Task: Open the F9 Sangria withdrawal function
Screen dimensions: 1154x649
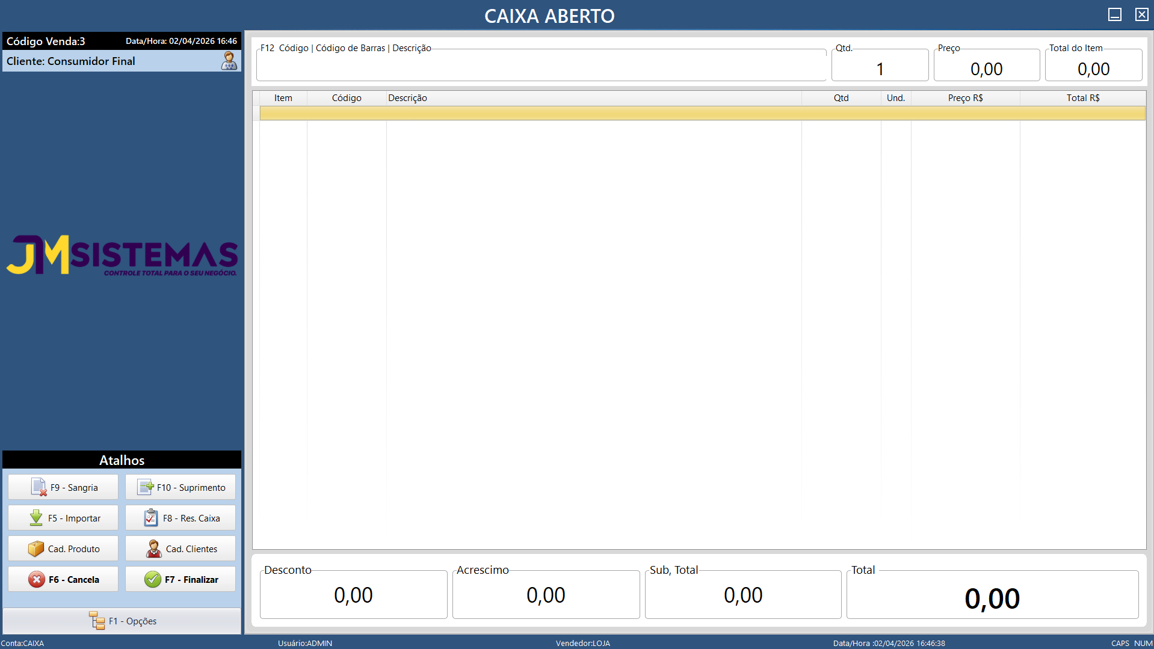Action: [63, 487]
